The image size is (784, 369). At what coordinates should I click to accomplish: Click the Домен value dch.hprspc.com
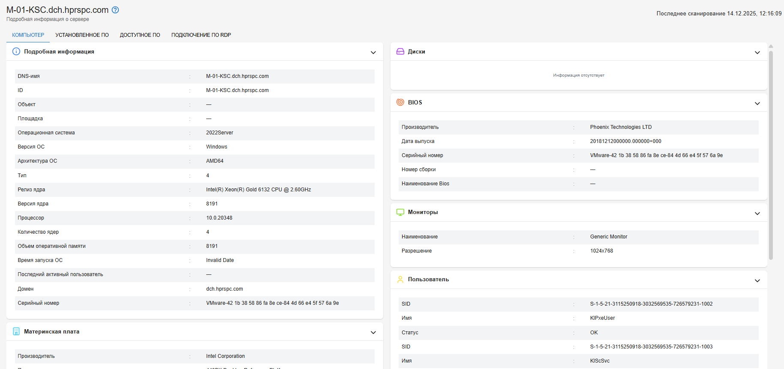(x=225, y=289)
